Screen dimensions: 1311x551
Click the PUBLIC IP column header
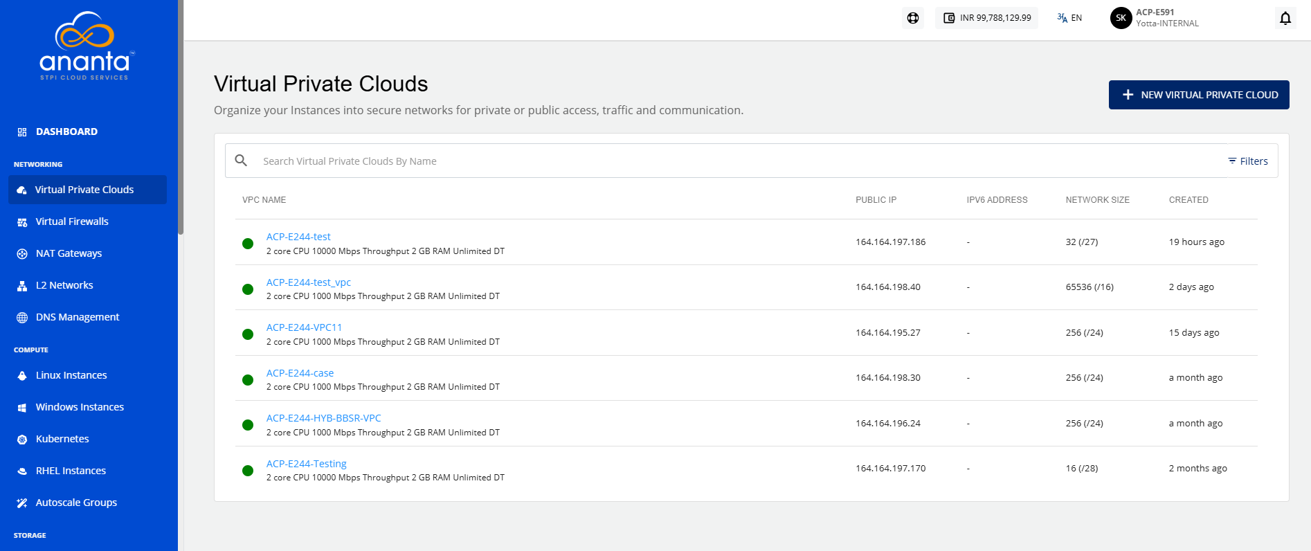(876, 200)
